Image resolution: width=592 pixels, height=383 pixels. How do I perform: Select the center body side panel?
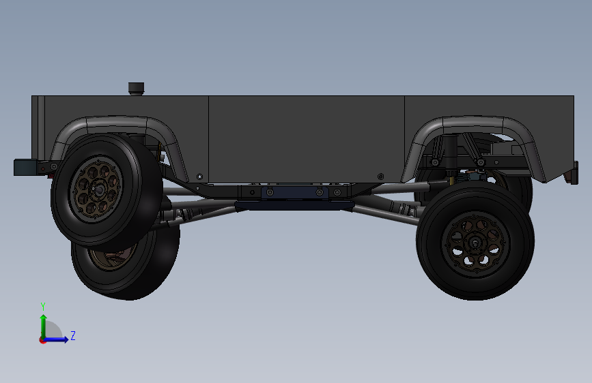tap(306, 140)
